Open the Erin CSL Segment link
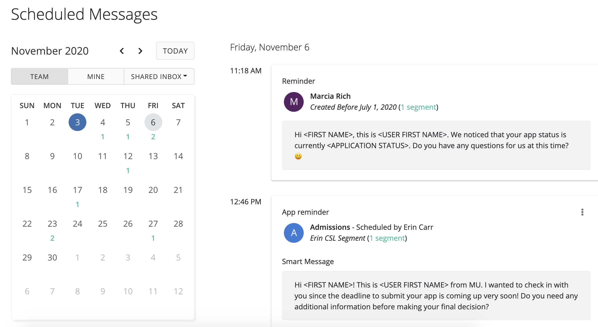This screenshot has height=327, width=598. click(x=387, y=238)
